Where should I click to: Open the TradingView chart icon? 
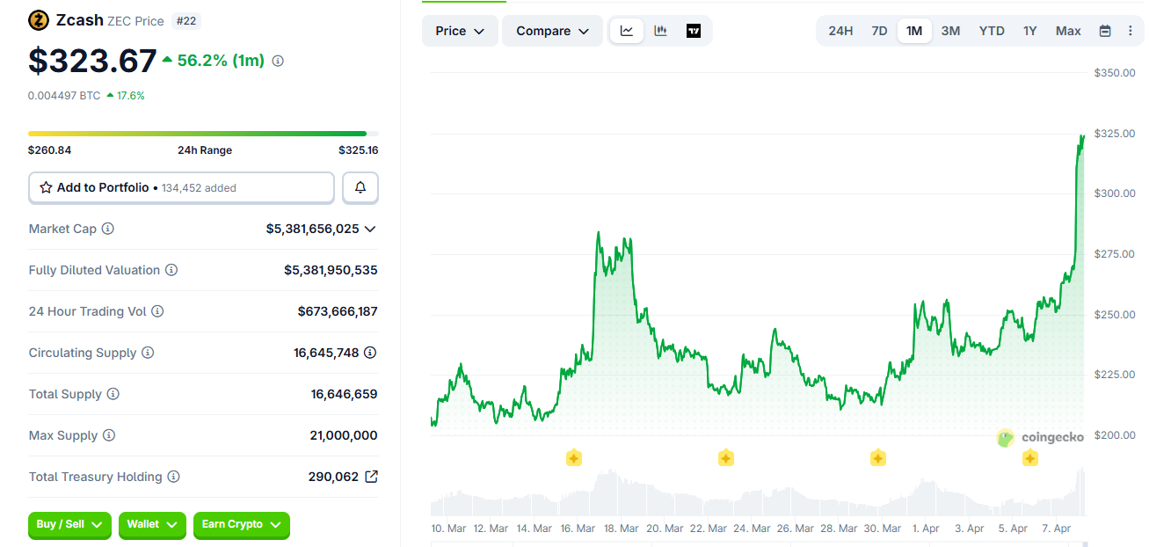[694, 31]
